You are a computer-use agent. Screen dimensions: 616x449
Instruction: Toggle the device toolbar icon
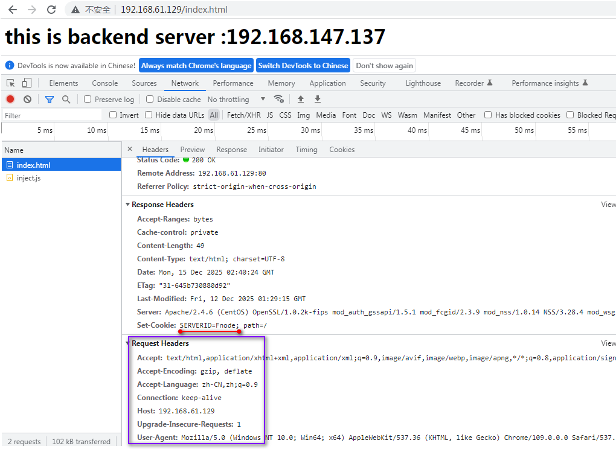[x=27, y=83]
